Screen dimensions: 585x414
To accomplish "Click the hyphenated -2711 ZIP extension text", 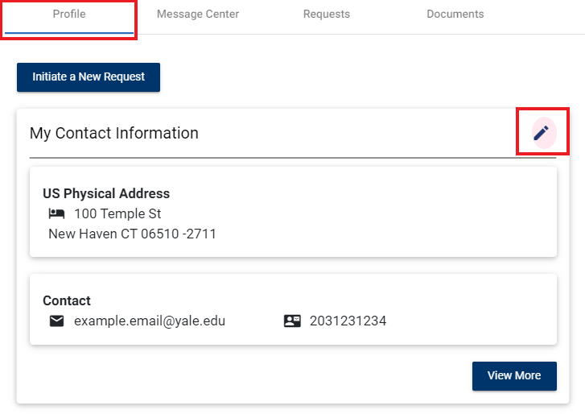I will coord(200,234).
